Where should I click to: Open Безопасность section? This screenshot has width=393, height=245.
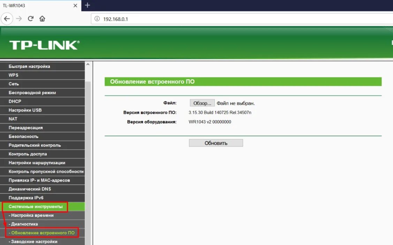(42, 137)
